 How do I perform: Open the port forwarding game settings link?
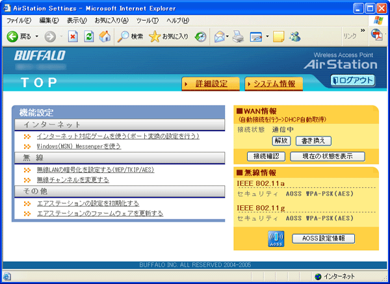click(118, 136)
